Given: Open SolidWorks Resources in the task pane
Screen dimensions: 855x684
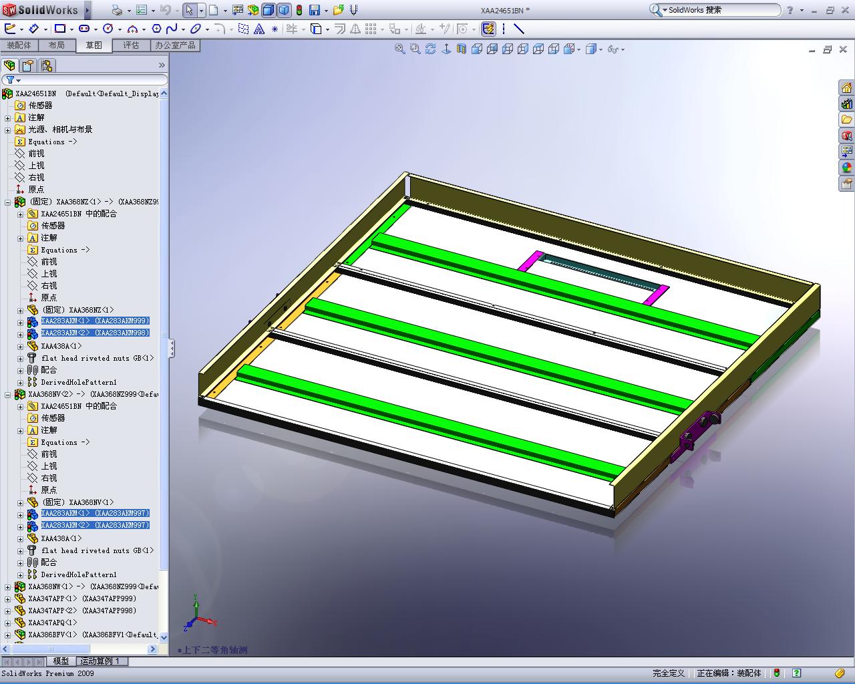Looking at the screenshot, I should [847, 88].
